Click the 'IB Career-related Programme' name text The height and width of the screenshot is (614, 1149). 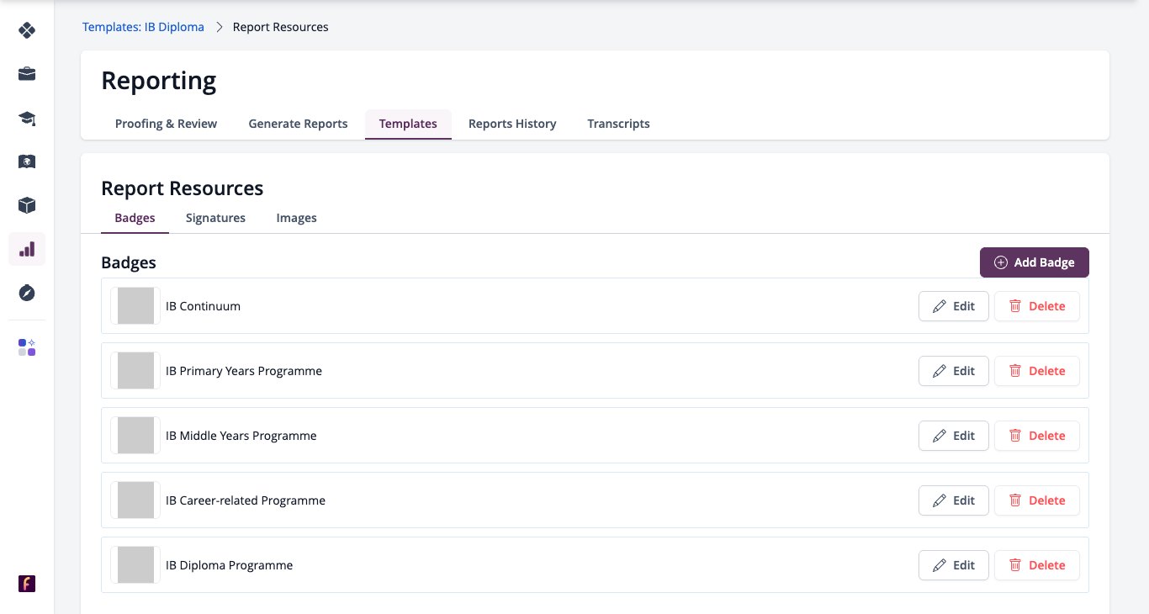pyautogui.click(x=246, y=500)
